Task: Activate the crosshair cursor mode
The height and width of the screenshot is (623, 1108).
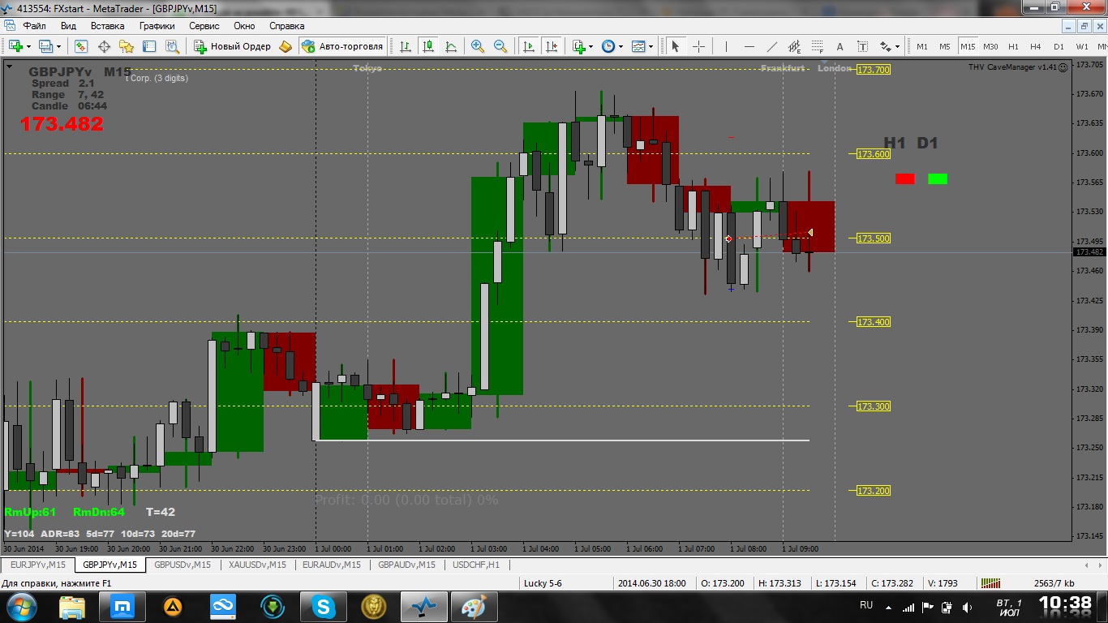Action: (698, 46)
